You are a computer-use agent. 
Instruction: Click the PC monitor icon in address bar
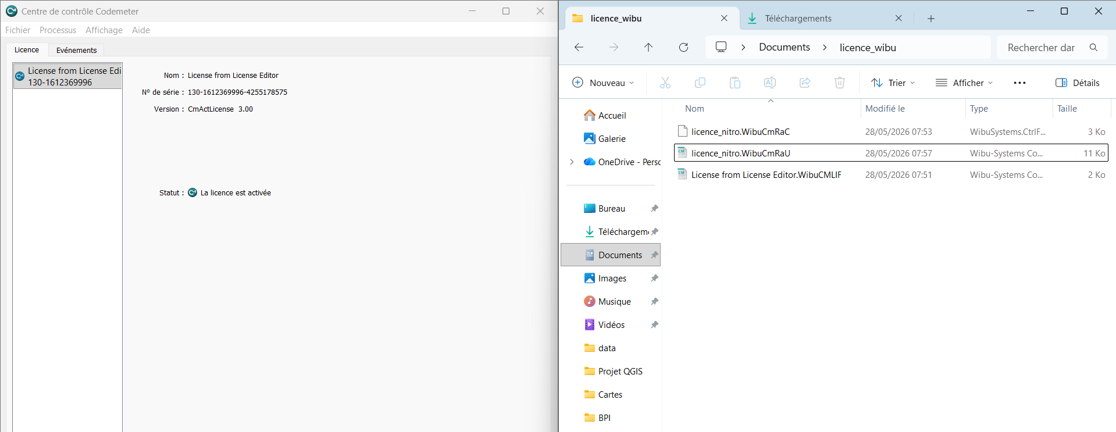[721, 47]
